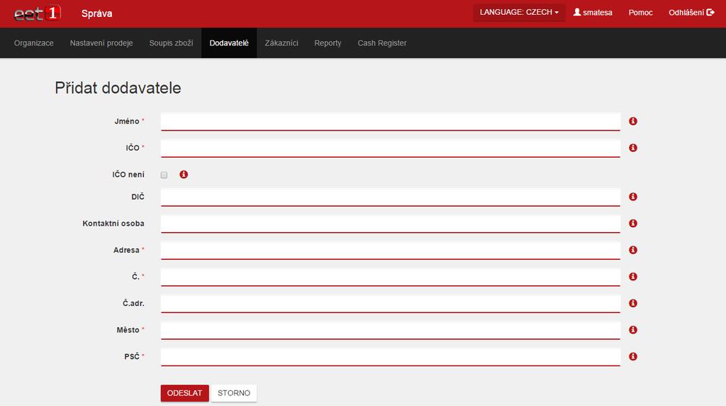The width and height of the screenshot is (726, 406).
Task: Open the Zákazníci tab
Action: click(281, 43)
